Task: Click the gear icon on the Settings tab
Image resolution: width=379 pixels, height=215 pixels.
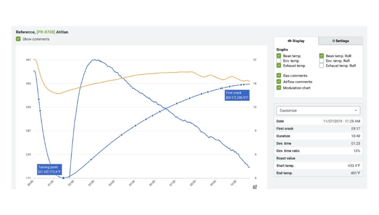Action: tap(333, 41)
